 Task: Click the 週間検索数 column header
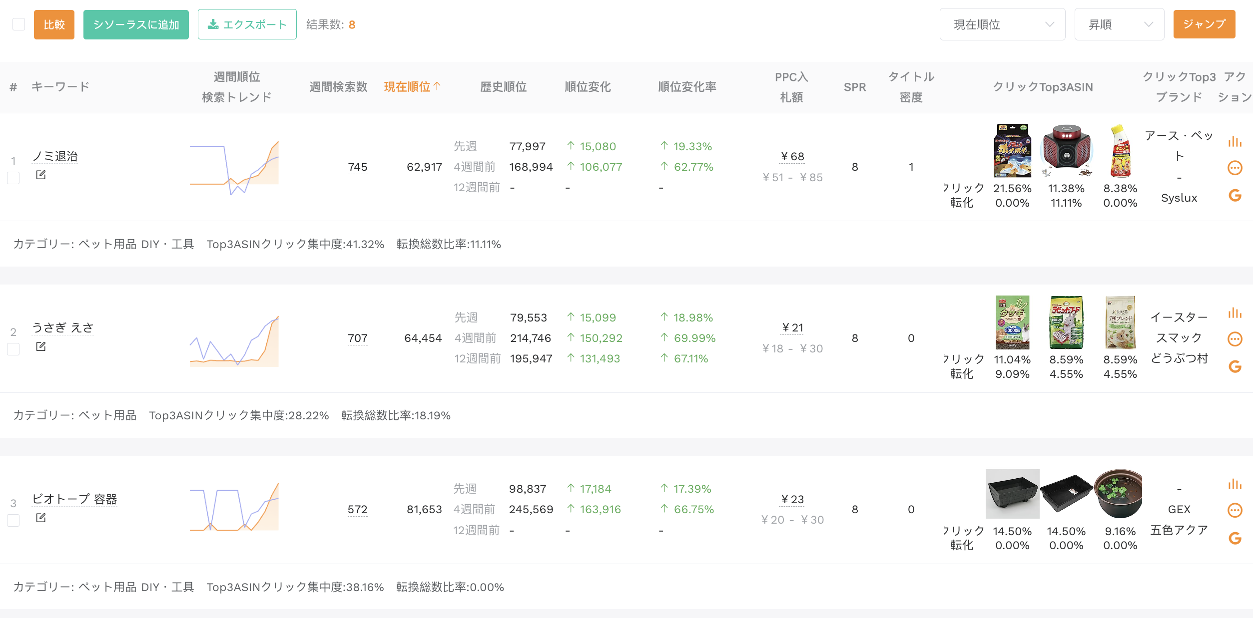338,87
